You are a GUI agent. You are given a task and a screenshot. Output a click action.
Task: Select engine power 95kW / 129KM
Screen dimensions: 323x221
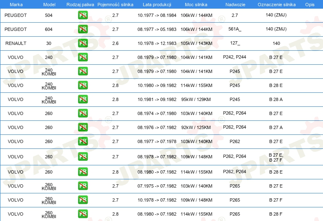pos(196,99)
